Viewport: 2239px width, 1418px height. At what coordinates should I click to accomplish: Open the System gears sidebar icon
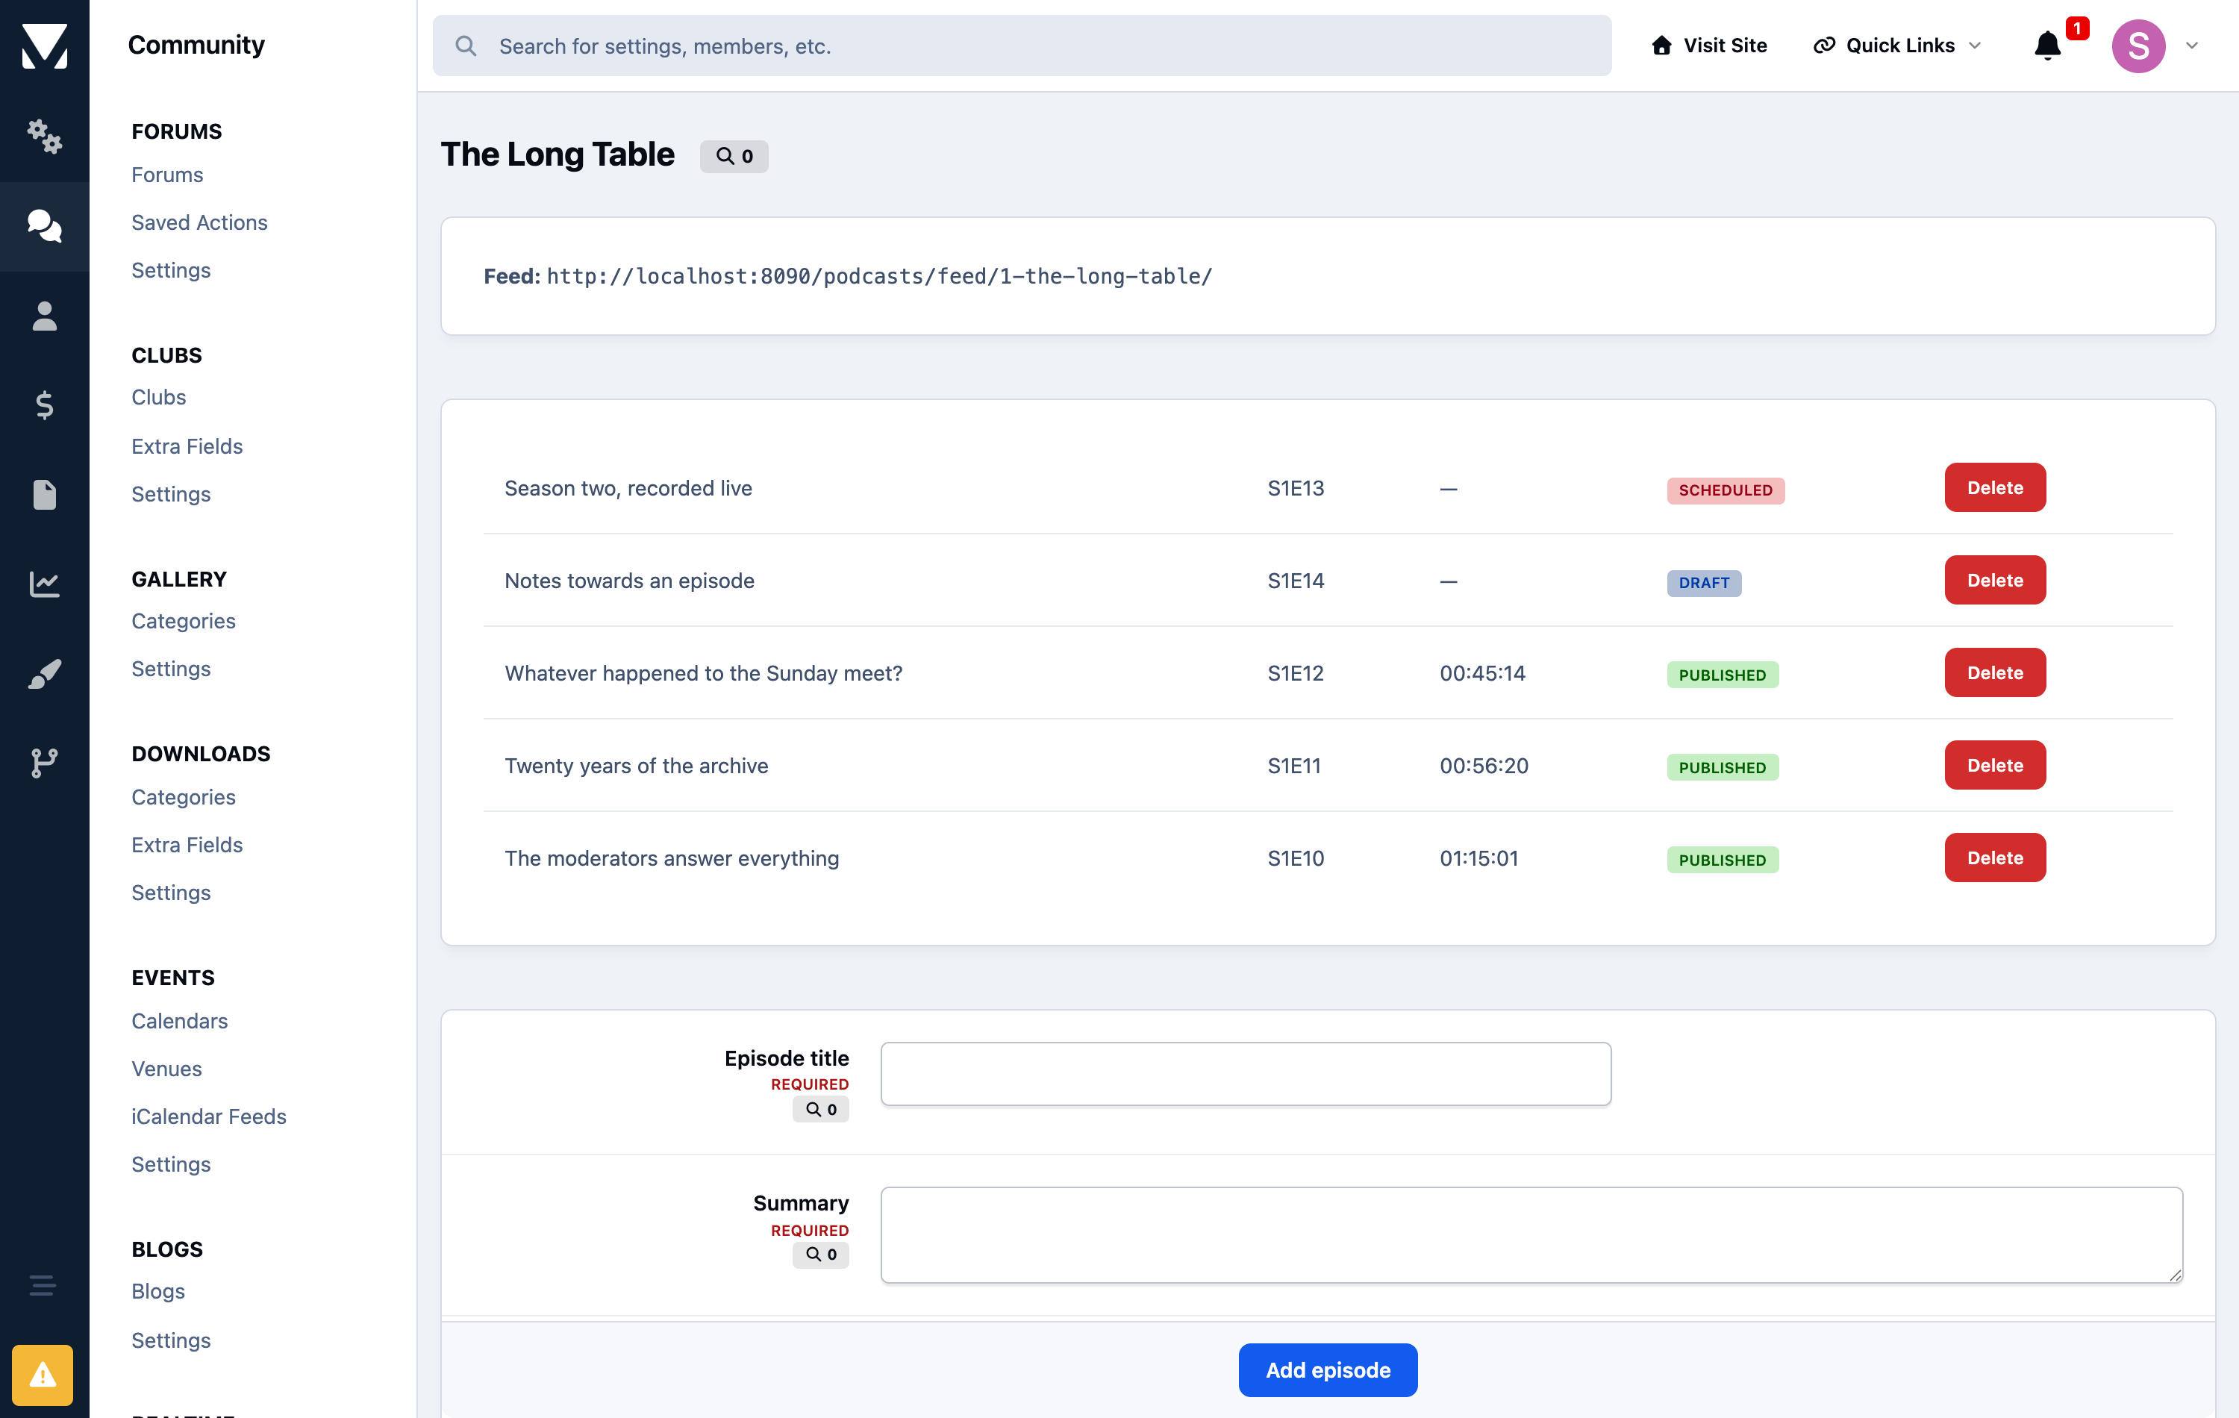pyautogui.click(x=45, y=137)
